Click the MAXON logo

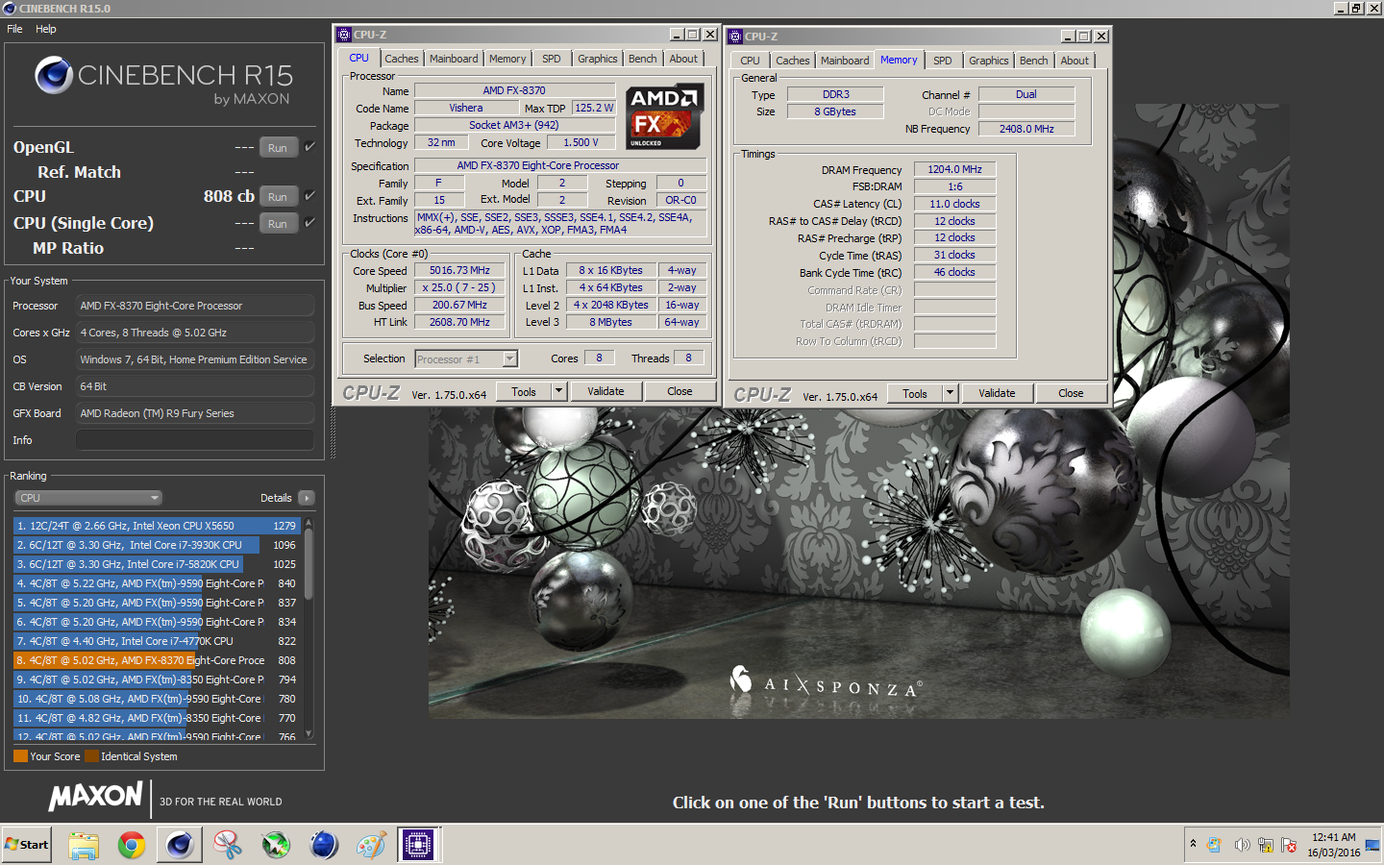click(96, 796)
